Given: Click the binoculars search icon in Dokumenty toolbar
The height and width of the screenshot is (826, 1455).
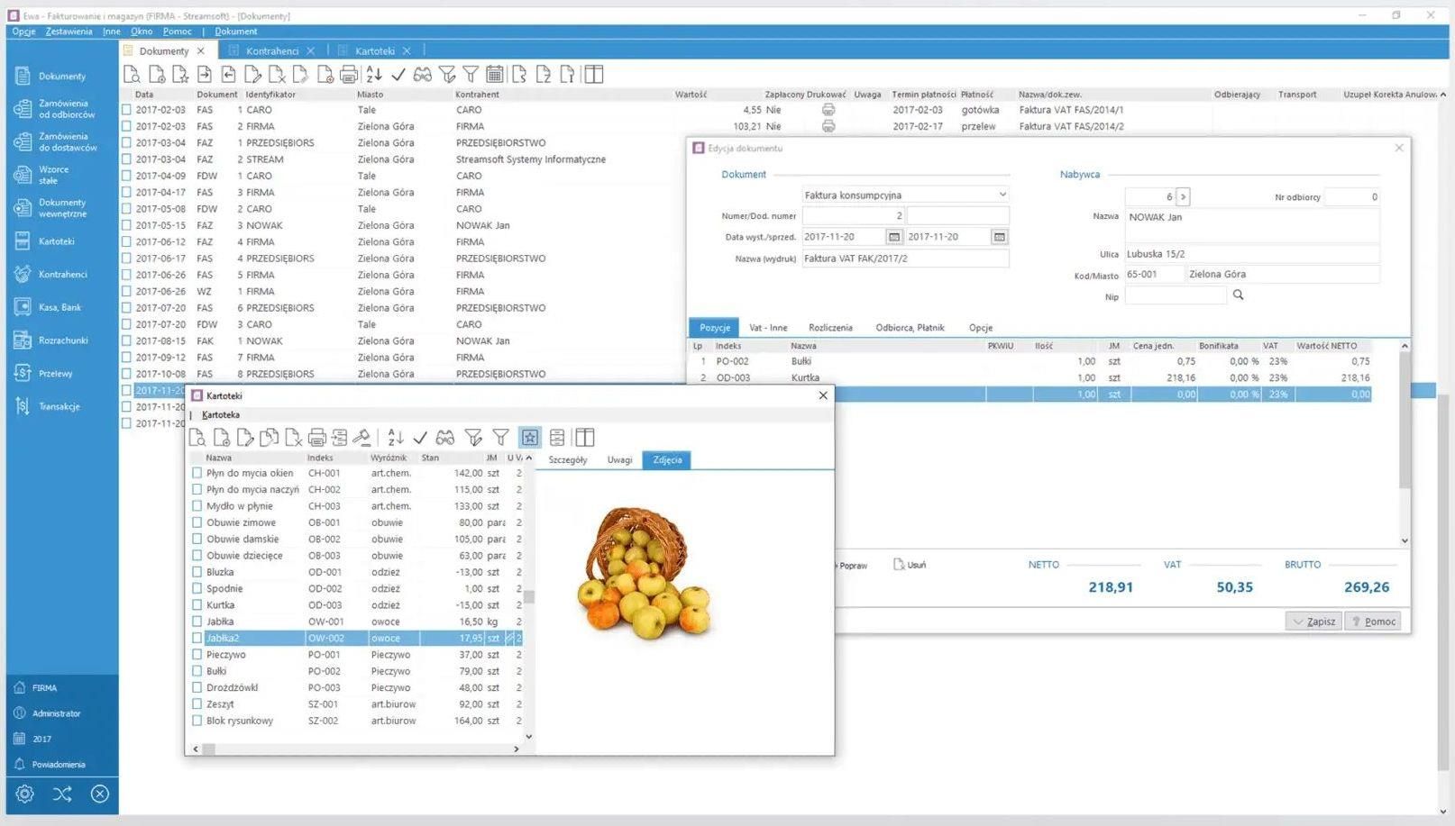Looking at the screenshot, I should click(x=422, y=75).
